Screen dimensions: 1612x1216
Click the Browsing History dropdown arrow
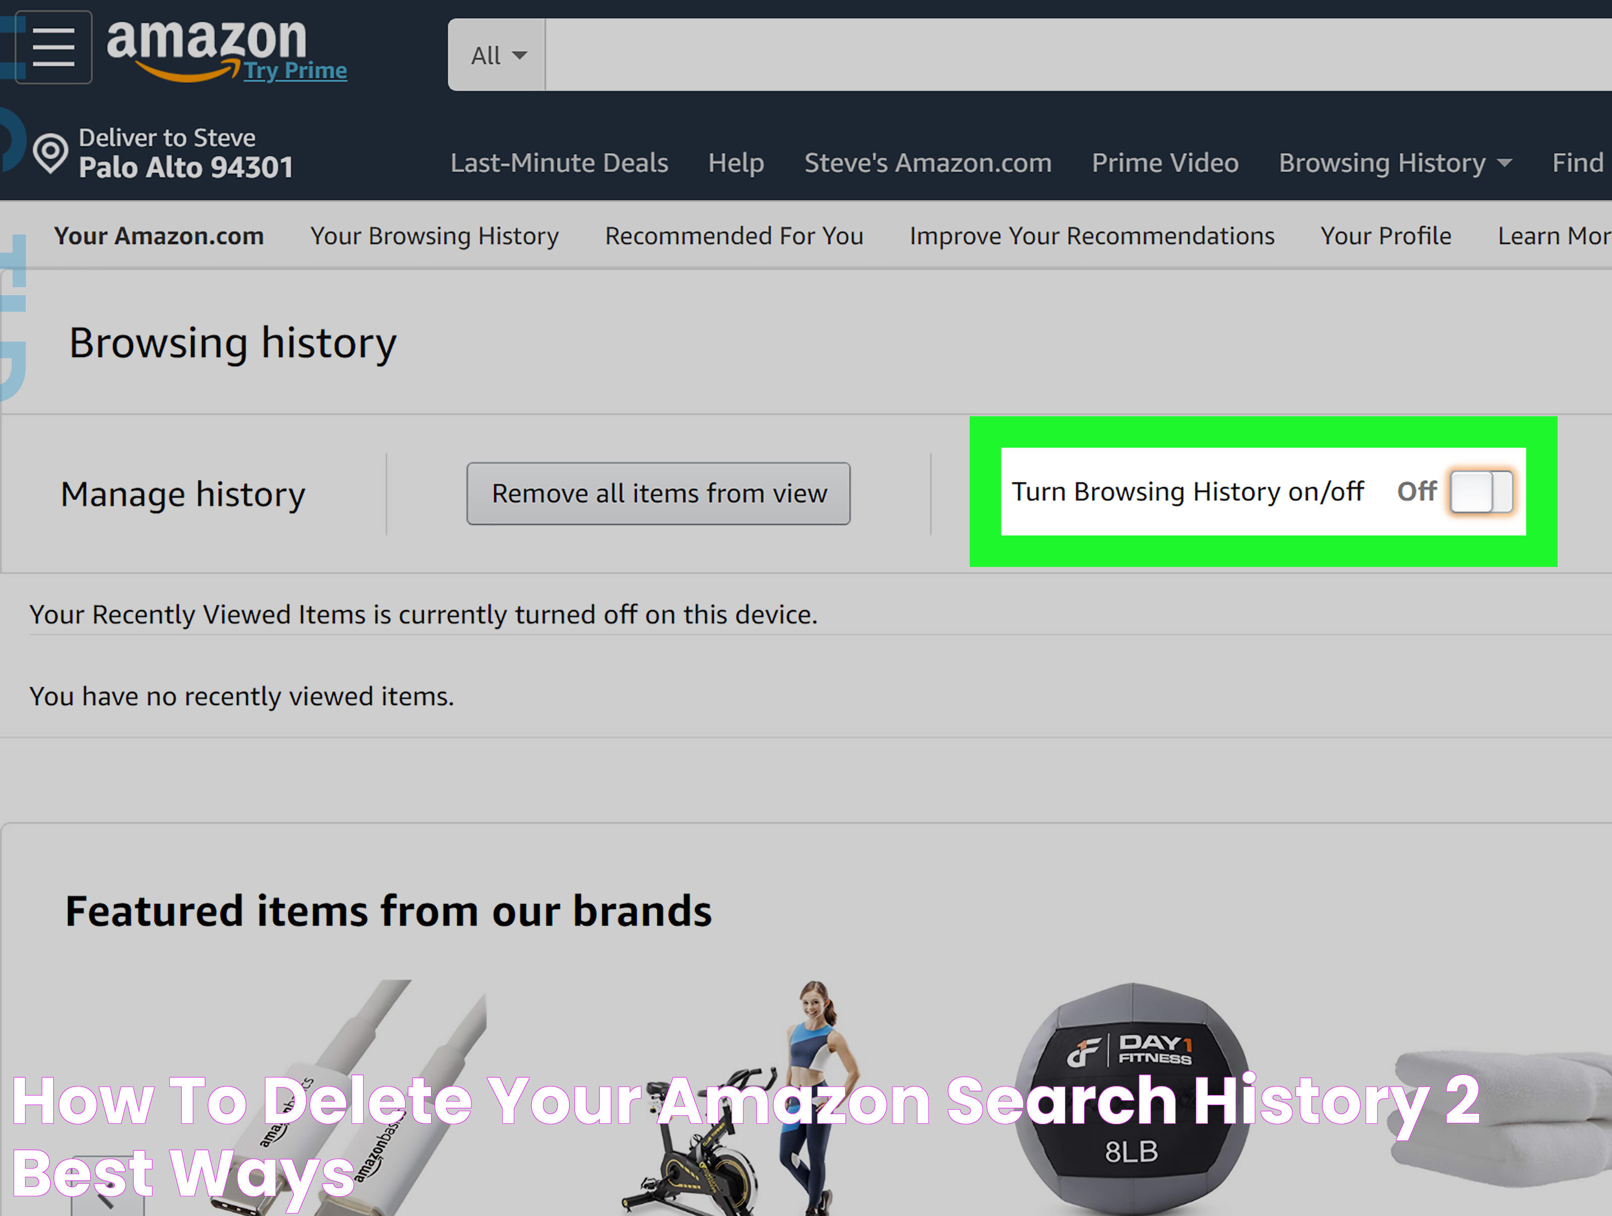coord(1507,162)
